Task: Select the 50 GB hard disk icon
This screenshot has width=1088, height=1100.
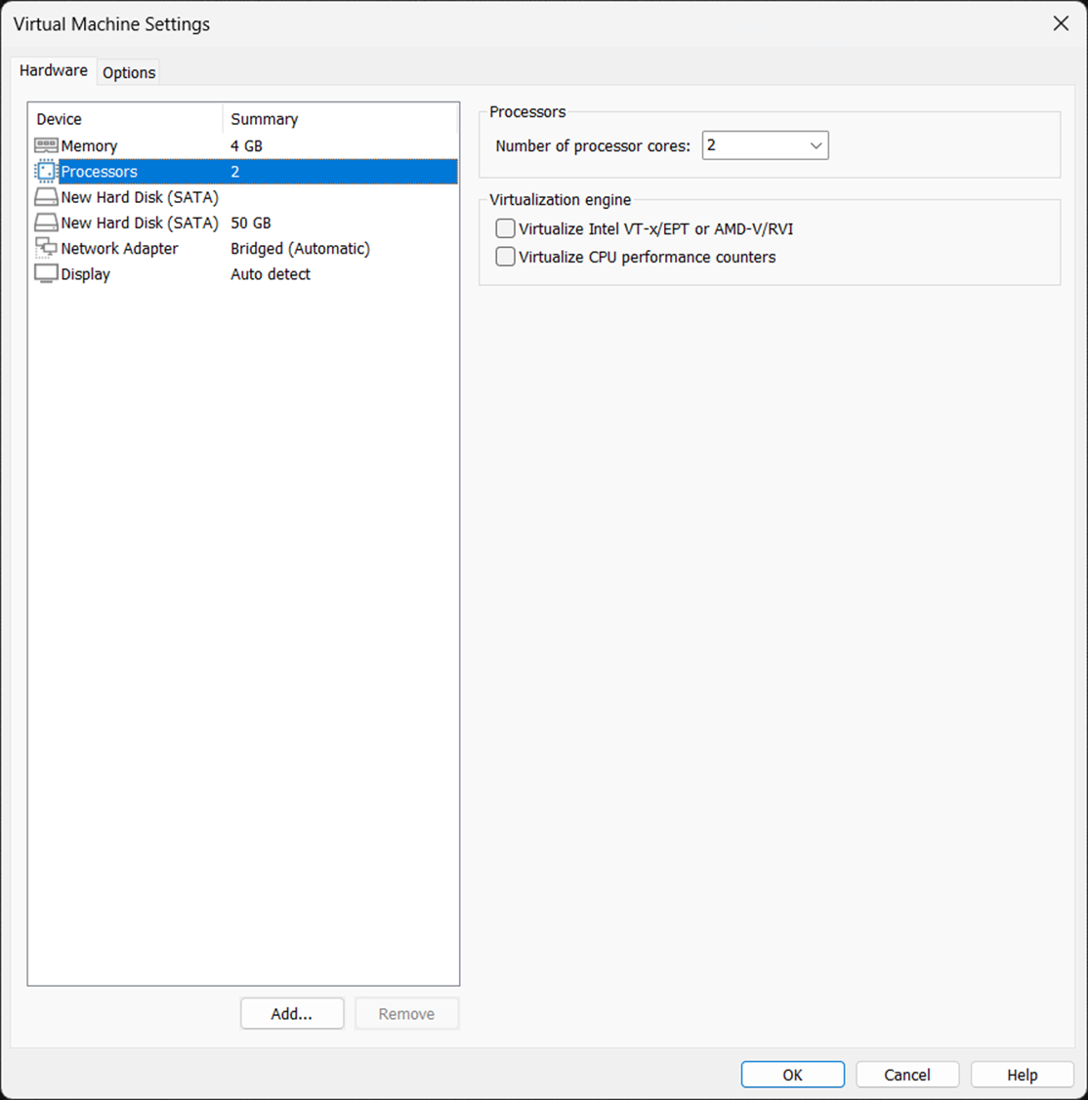Action: click(46, 223)
